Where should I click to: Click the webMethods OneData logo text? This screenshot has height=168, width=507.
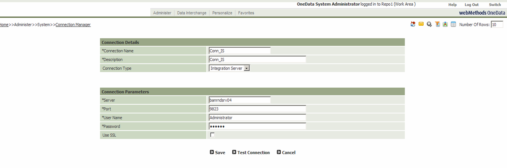(482, 13)
